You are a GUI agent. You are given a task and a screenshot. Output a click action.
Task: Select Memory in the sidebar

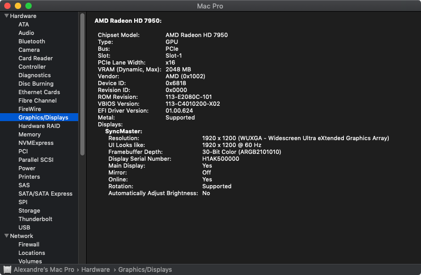click(x=30, y=134)
